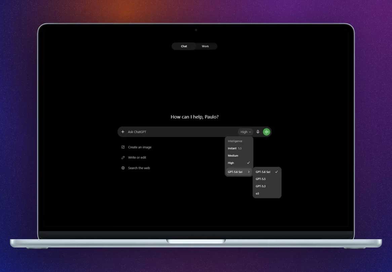Screen dimensions: 392x272
Task: Click the globe icon beside Search the web
Action: point(123,168)
